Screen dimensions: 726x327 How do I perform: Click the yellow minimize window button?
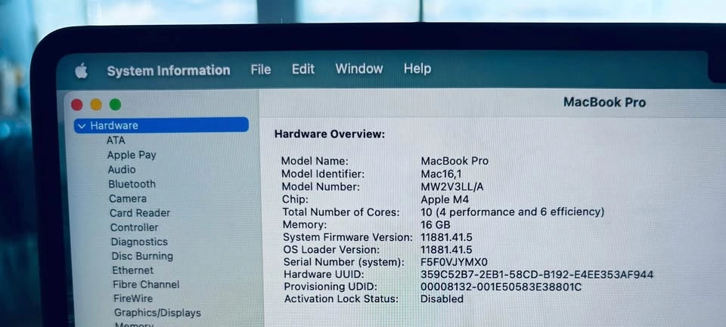96,105
